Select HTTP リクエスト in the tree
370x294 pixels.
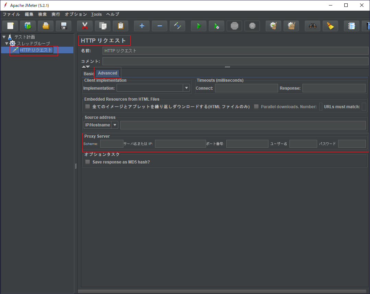pos(35,50)
